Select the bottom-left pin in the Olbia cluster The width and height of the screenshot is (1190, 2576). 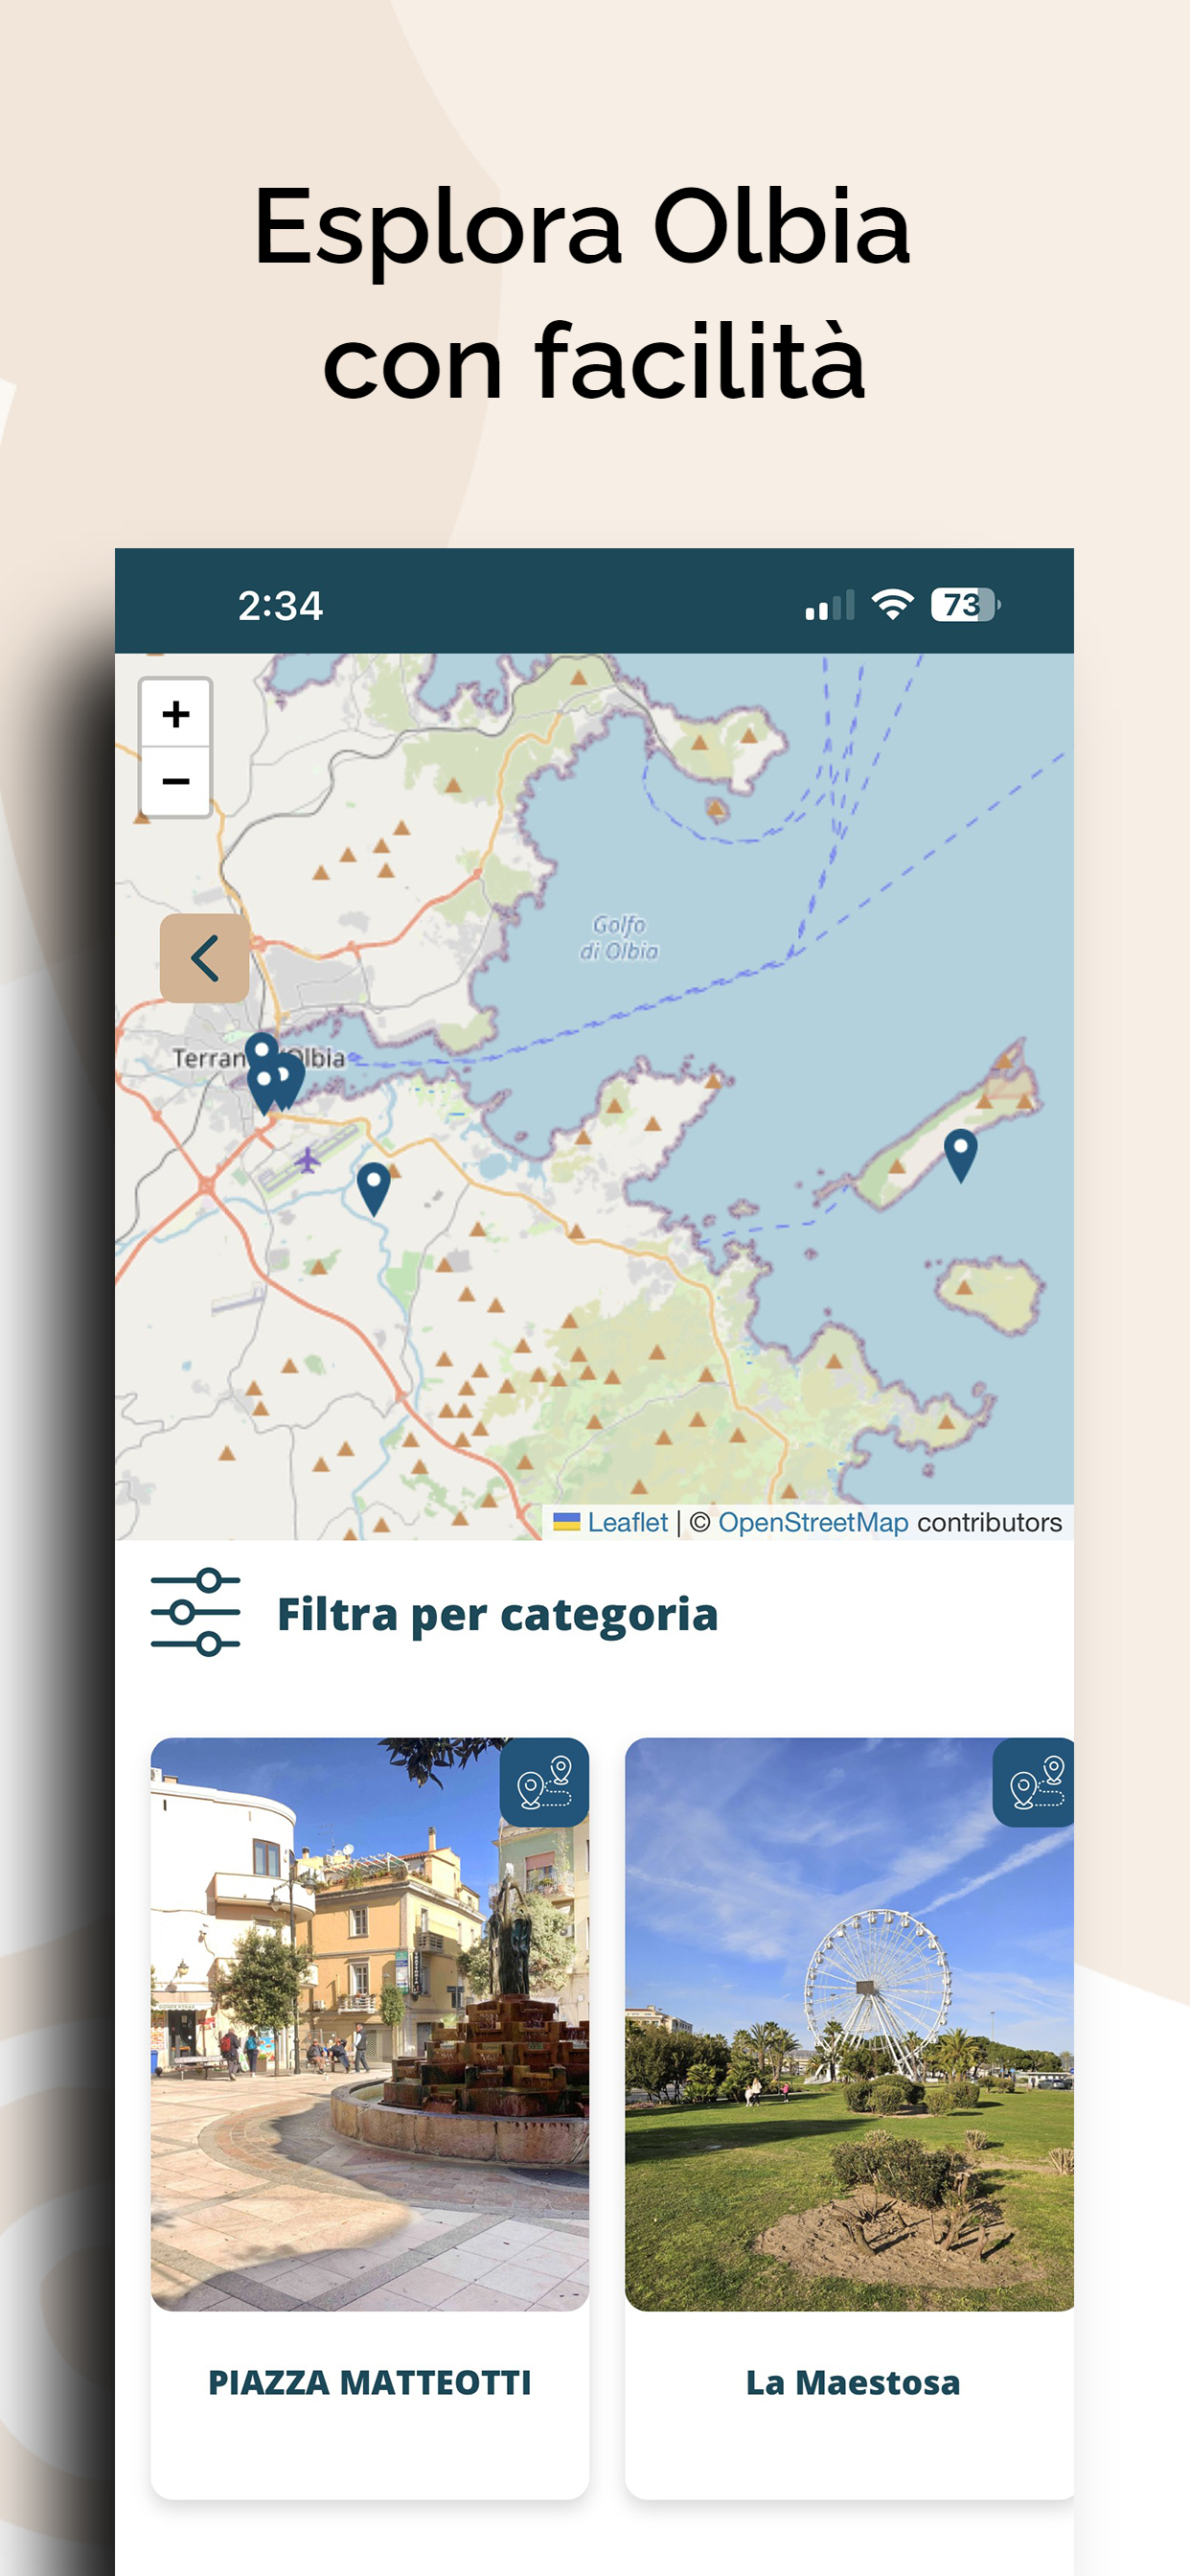point(263,1090)
